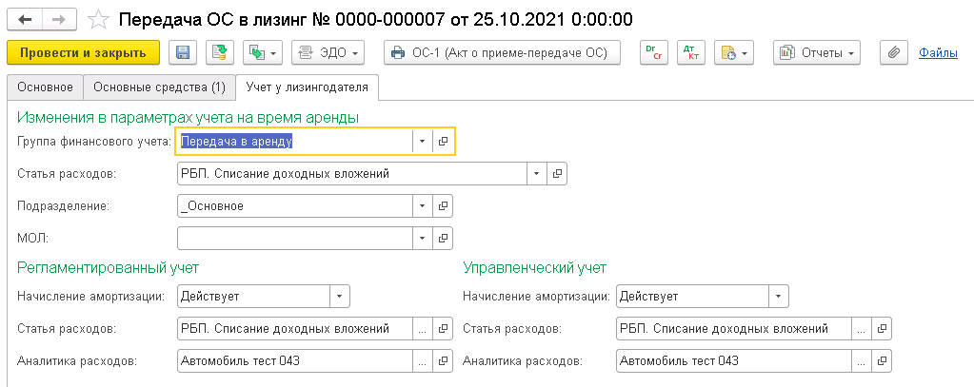This screenshot has width=974, height=387.
Task: Click the paperclip attachments icon
Action: (893, 53)
